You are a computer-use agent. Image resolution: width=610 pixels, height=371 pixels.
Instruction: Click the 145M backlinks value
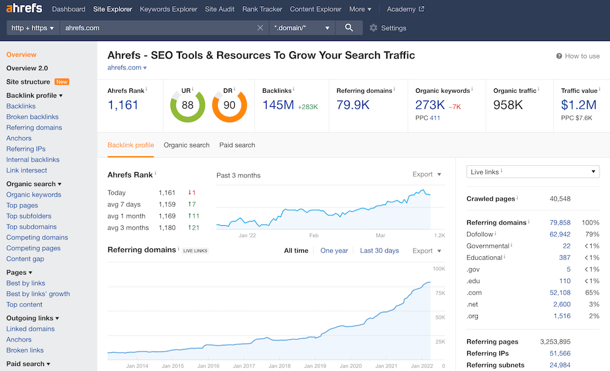coord(278,105)
